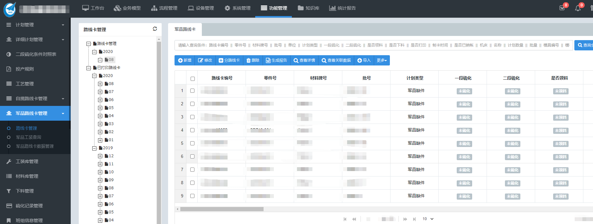
Task: Click the 新增 add button
Action: (x=185, y=60)
